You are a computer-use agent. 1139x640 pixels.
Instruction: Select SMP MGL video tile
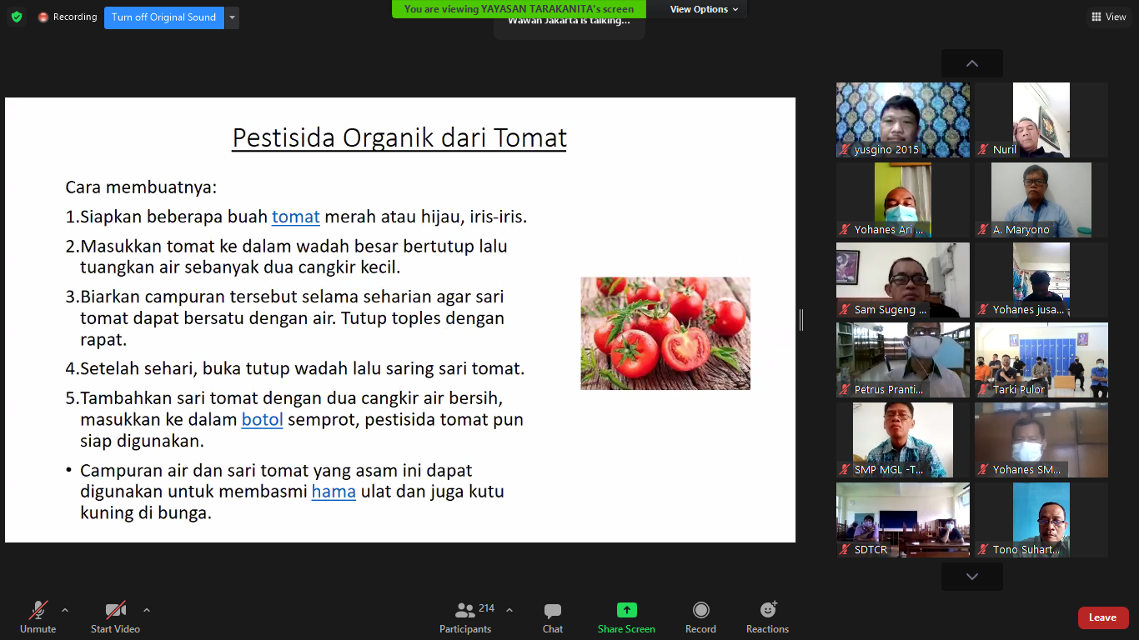[x=903, y=440]
